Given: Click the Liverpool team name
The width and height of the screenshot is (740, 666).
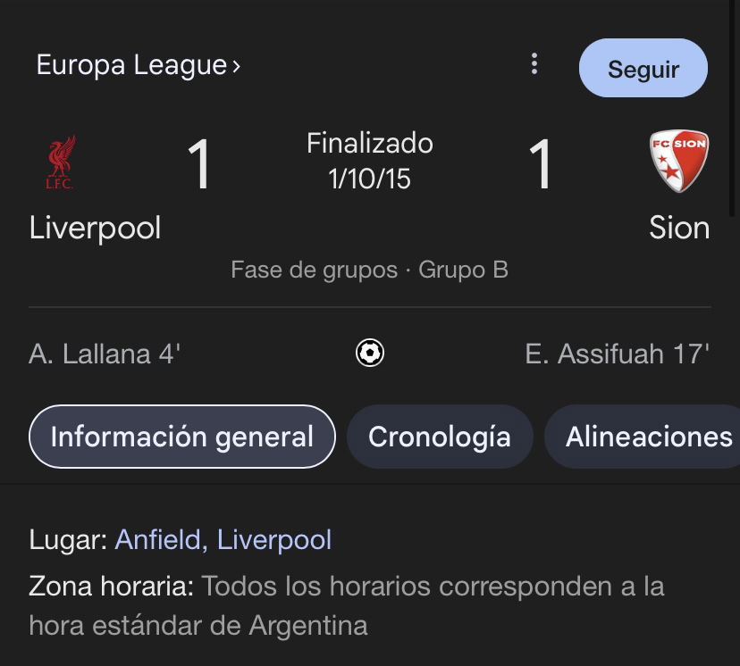Looking at the screenshot, I should 95,229.
